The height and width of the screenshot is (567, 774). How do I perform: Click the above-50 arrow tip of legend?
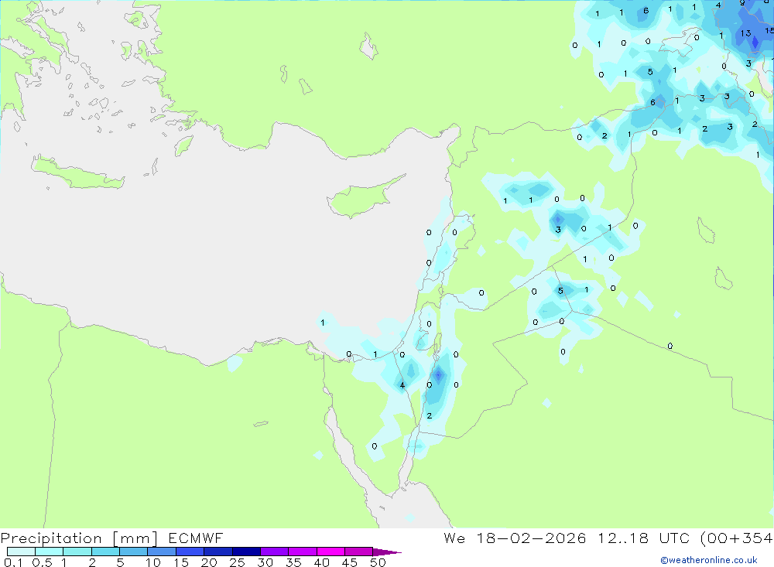tap(387, 552)
